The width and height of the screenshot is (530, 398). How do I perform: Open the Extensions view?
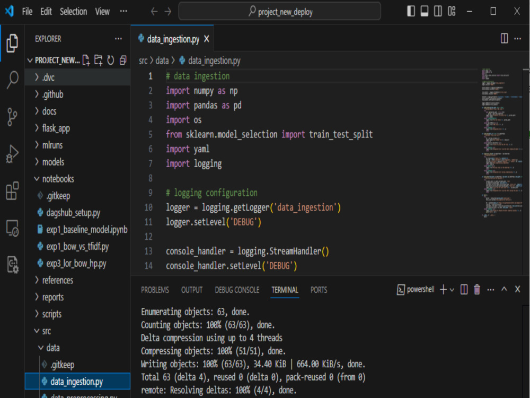coord(12,191)
